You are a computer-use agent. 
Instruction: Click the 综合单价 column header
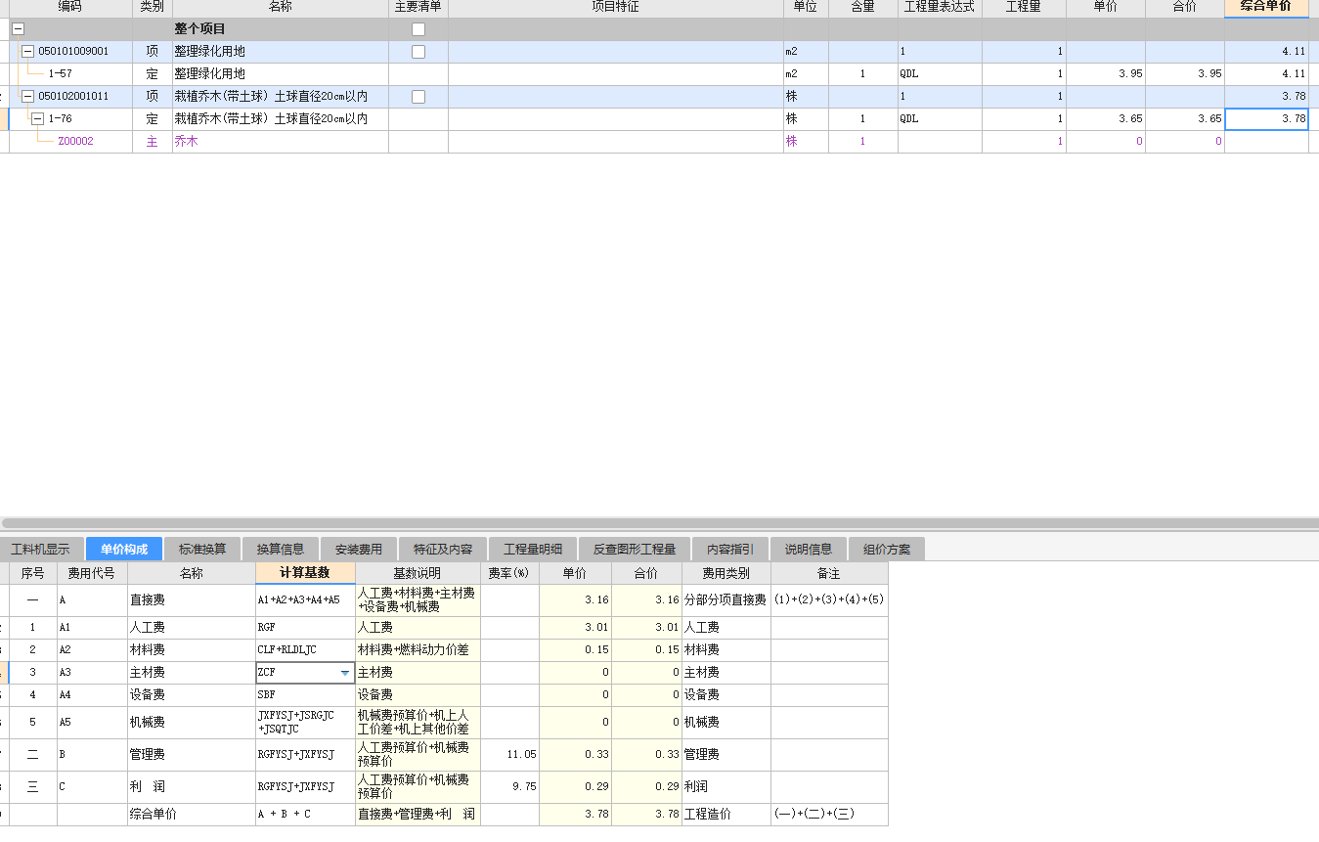tap(1265, 8)
